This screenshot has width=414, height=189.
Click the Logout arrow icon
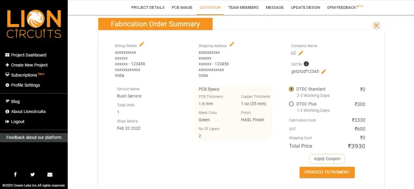click(x=7, y=121)
